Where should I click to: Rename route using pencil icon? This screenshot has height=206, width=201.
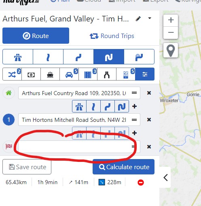click(138, 19)
